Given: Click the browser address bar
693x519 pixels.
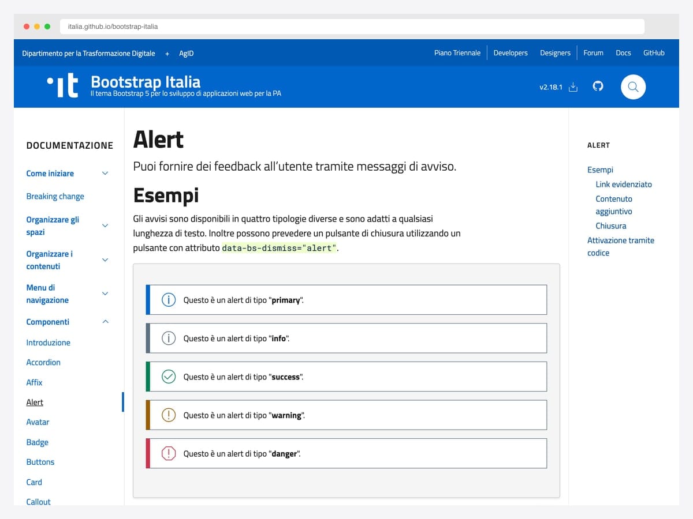Looking at the screenshot, I should click(352, 27).
